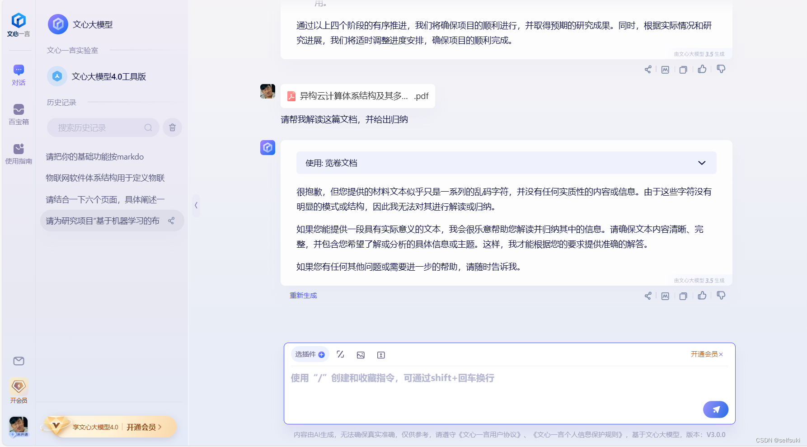Copy the first response text
Image resolution: width=807 pixels, height=447 pixels.
point(683,70)
